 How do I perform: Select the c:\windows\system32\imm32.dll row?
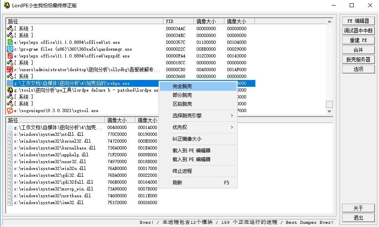pyautogui.click(x=82, y=202)
